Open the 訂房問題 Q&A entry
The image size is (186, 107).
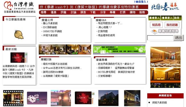pyautogui.click(x=103, y=31)
